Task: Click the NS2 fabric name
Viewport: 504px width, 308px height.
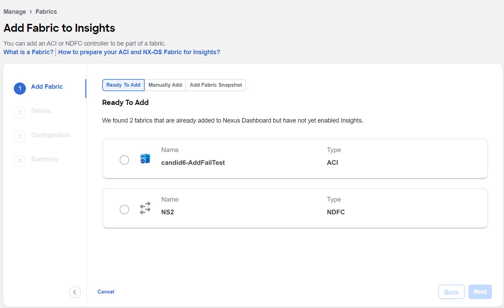Action: tap(167, 212)
